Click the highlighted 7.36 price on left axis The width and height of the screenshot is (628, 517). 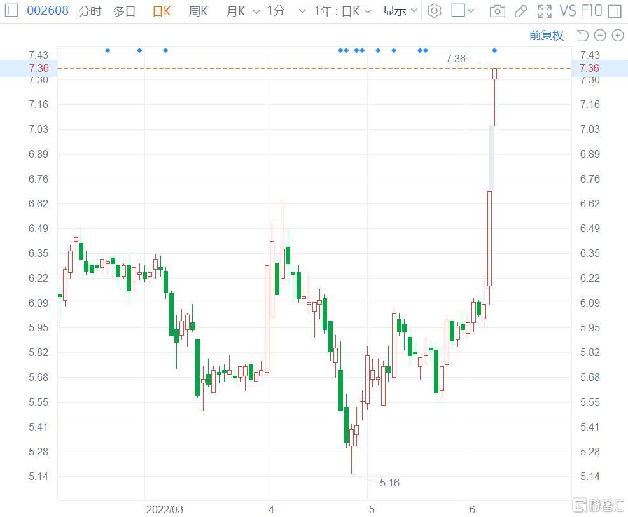pyautogui.click(x=39, y=68)
